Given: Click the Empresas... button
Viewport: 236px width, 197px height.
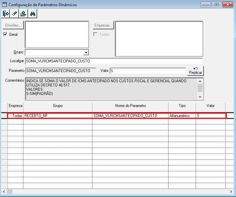Looking at the screenshot, I should pos(103,25).
